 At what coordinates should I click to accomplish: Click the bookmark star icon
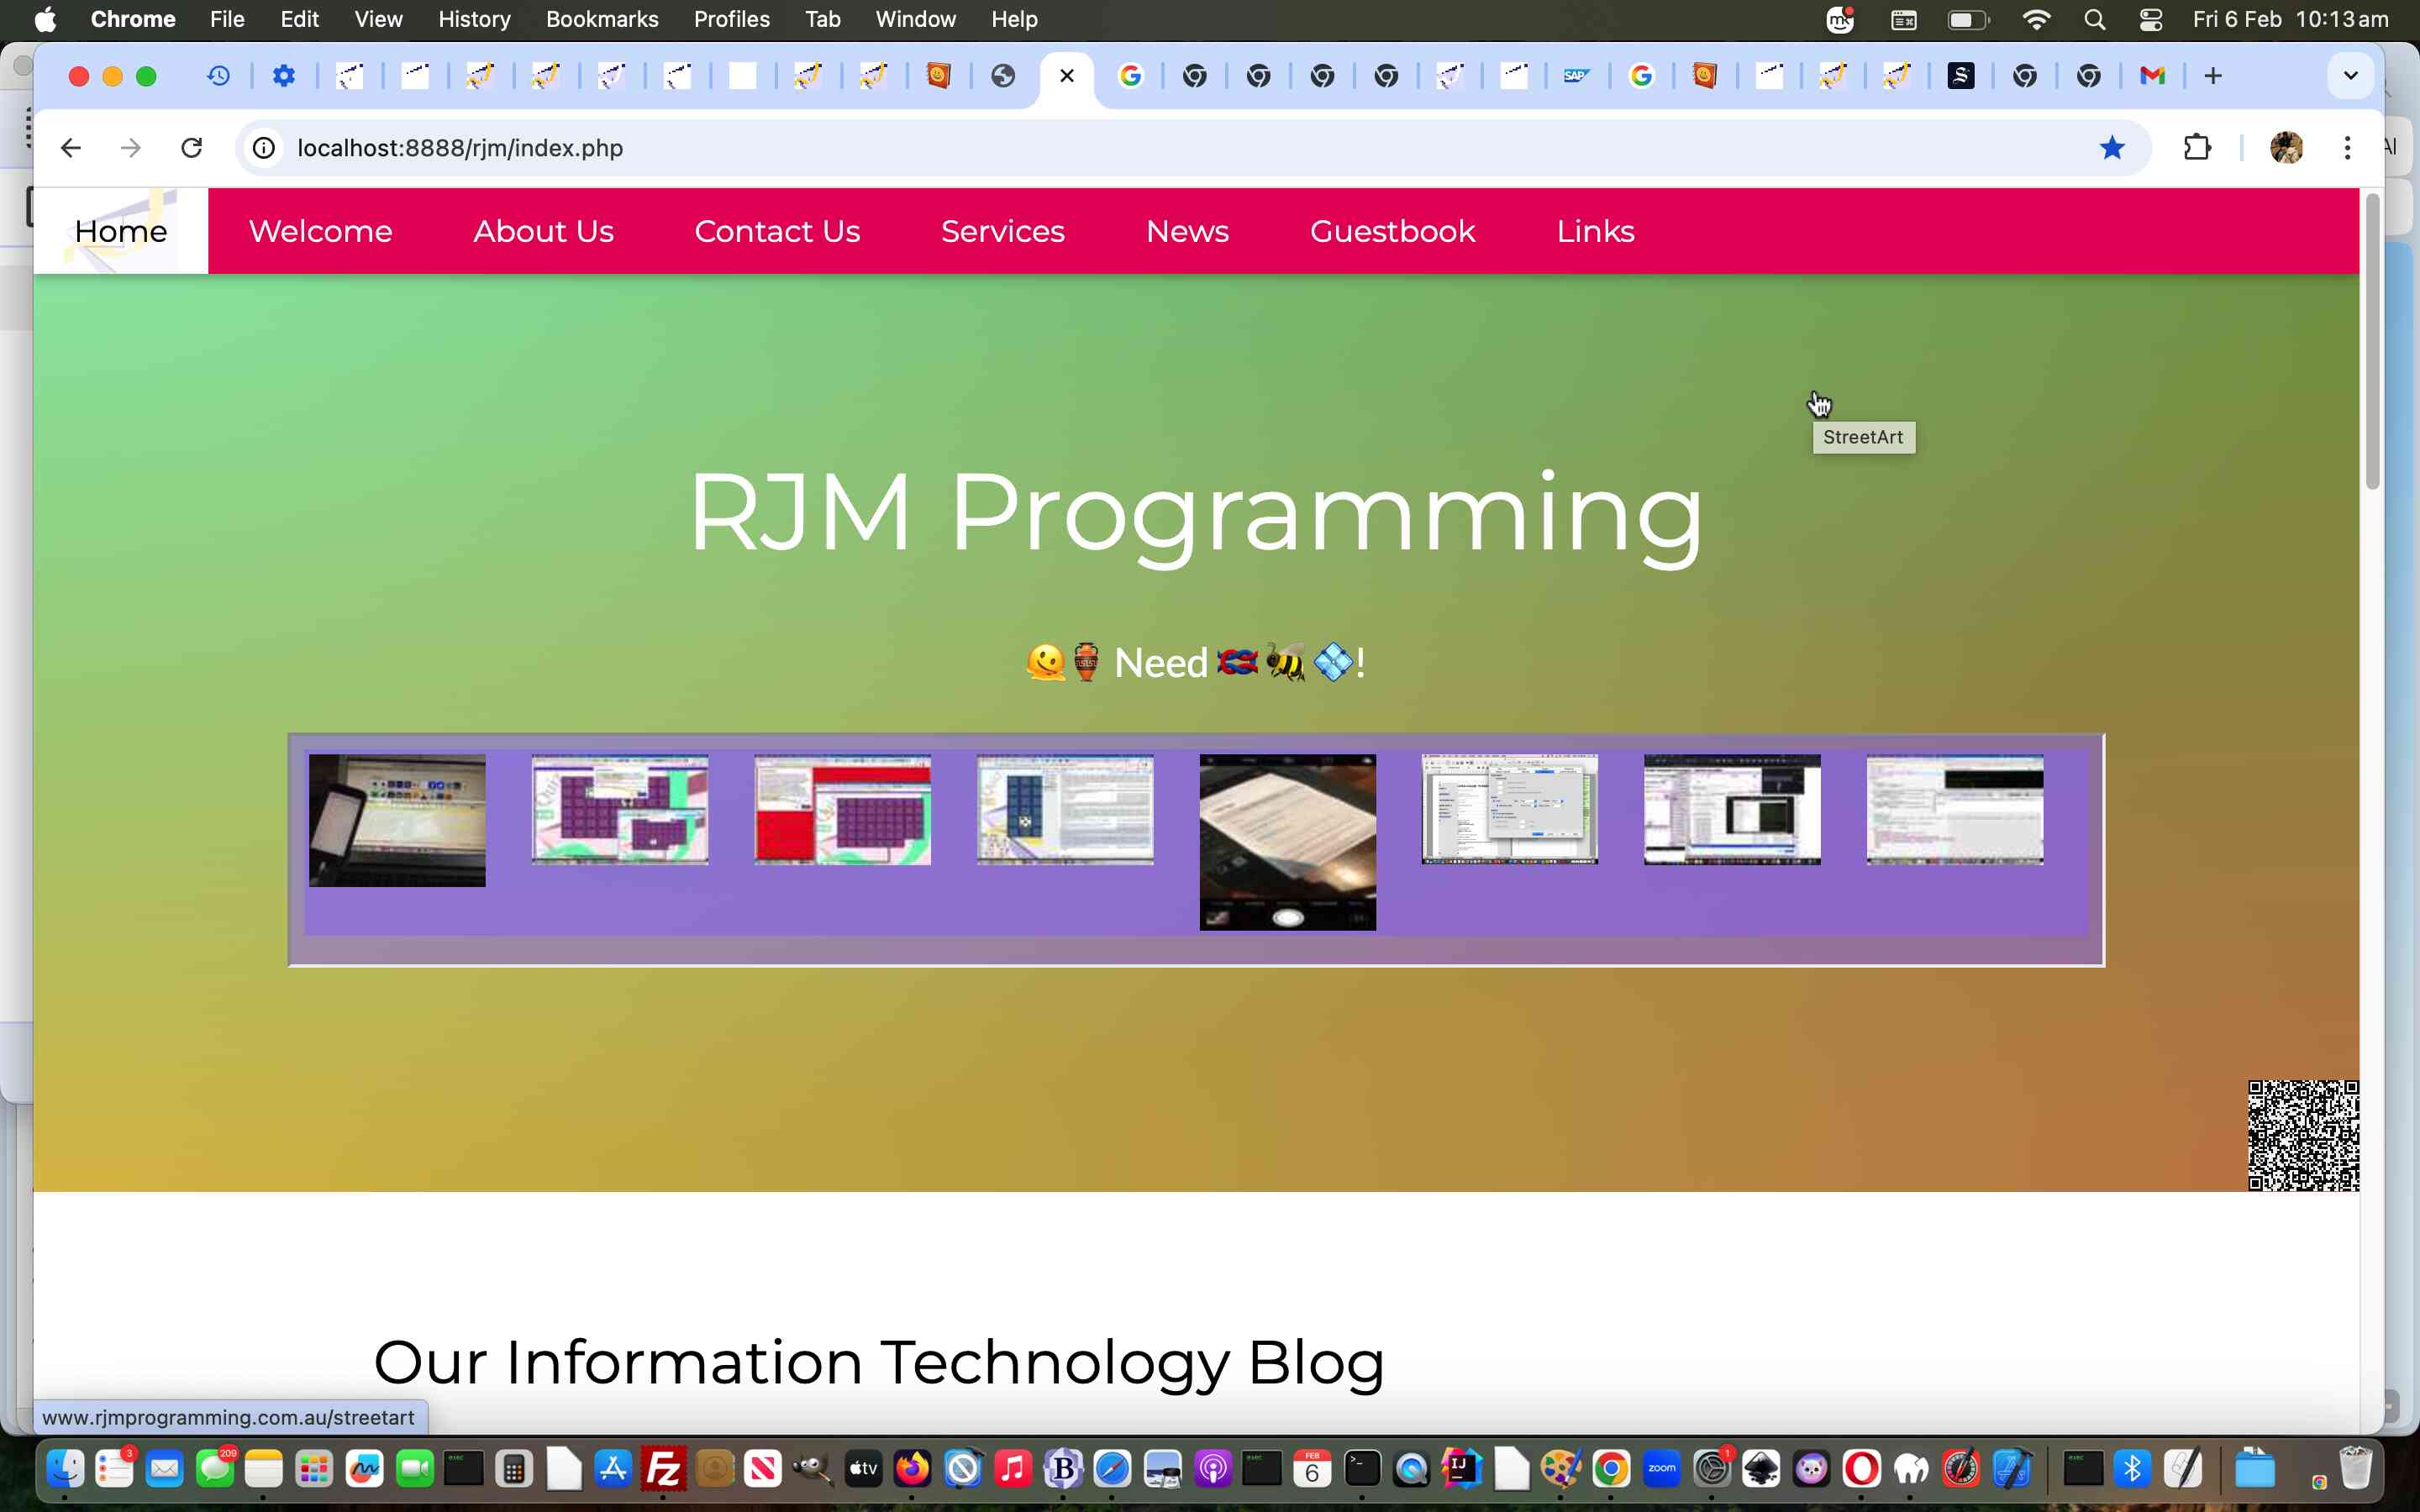coord(2111,148)
